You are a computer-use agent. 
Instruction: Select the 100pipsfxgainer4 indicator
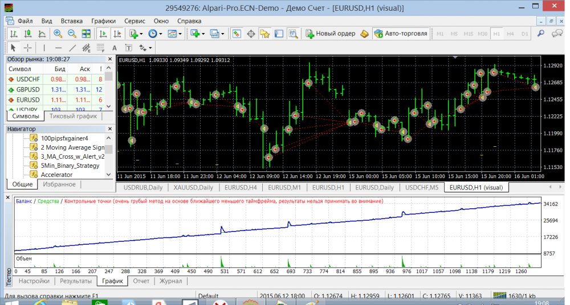point(64,138)
